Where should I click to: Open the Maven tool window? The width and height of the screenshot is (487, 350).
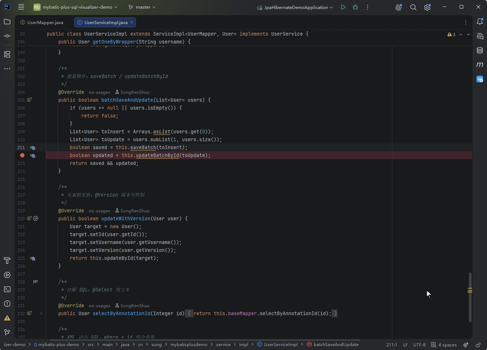480,65
